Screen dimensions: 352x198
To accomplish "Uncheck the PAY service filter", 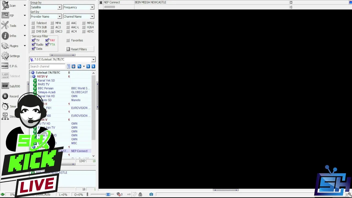I will (x=47, y=40).
